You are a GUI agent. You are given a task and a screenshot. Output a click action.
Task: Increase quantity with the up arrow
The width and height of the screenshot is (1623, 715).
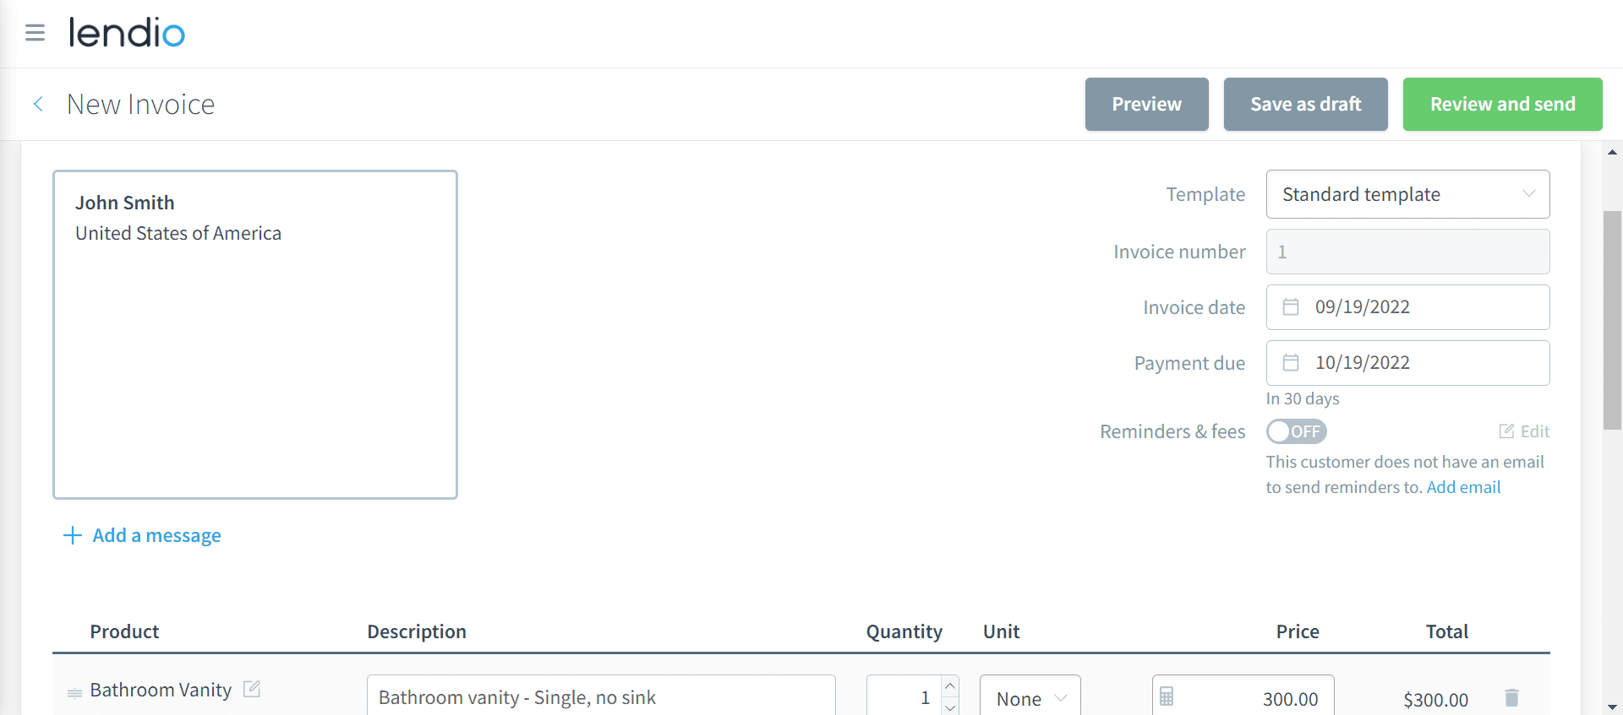[x=950, y=685]
